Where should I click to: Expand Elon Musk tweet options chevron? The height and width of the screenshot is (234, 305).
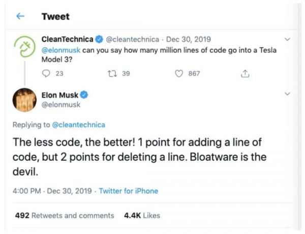pos(287,94)
